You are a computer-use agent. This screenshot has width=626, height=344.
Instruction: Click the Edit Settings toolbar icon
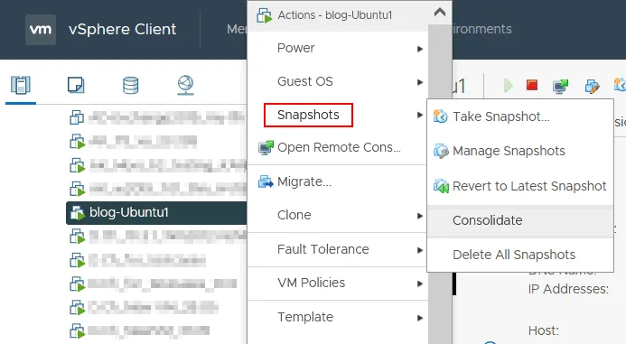click(592, 86)
